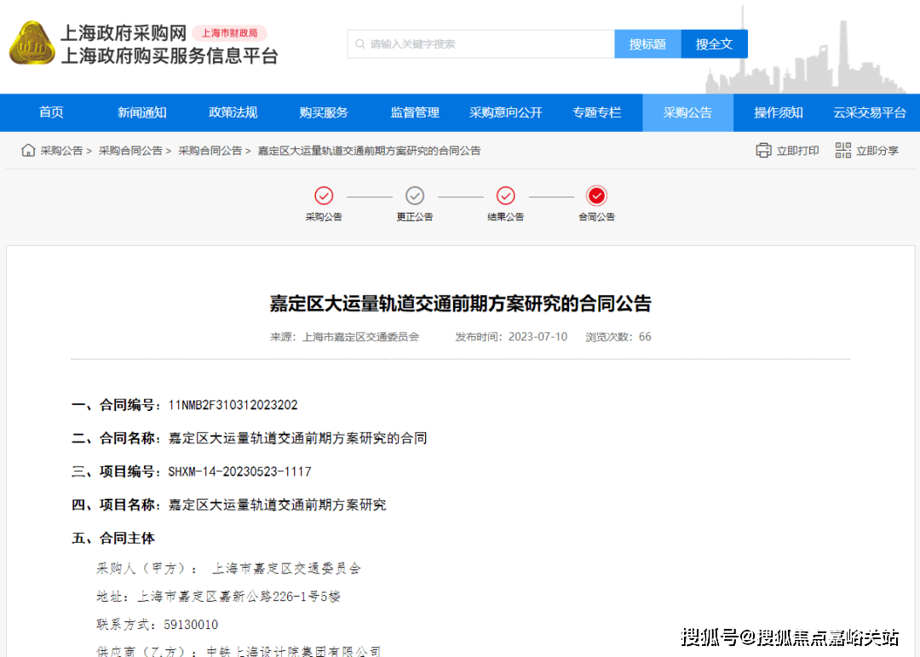Select the 合同公告 active step circle

tap(596, 196)
